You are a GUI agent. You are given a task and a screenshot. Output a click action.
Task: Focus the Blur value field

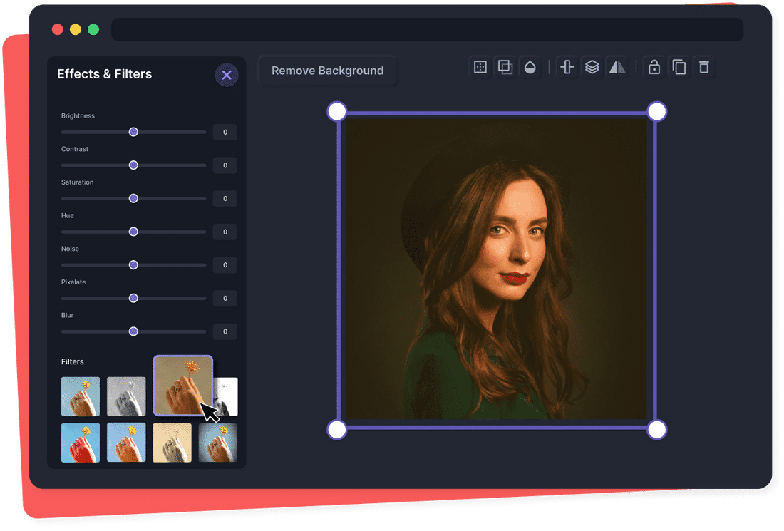pos(225,331)
